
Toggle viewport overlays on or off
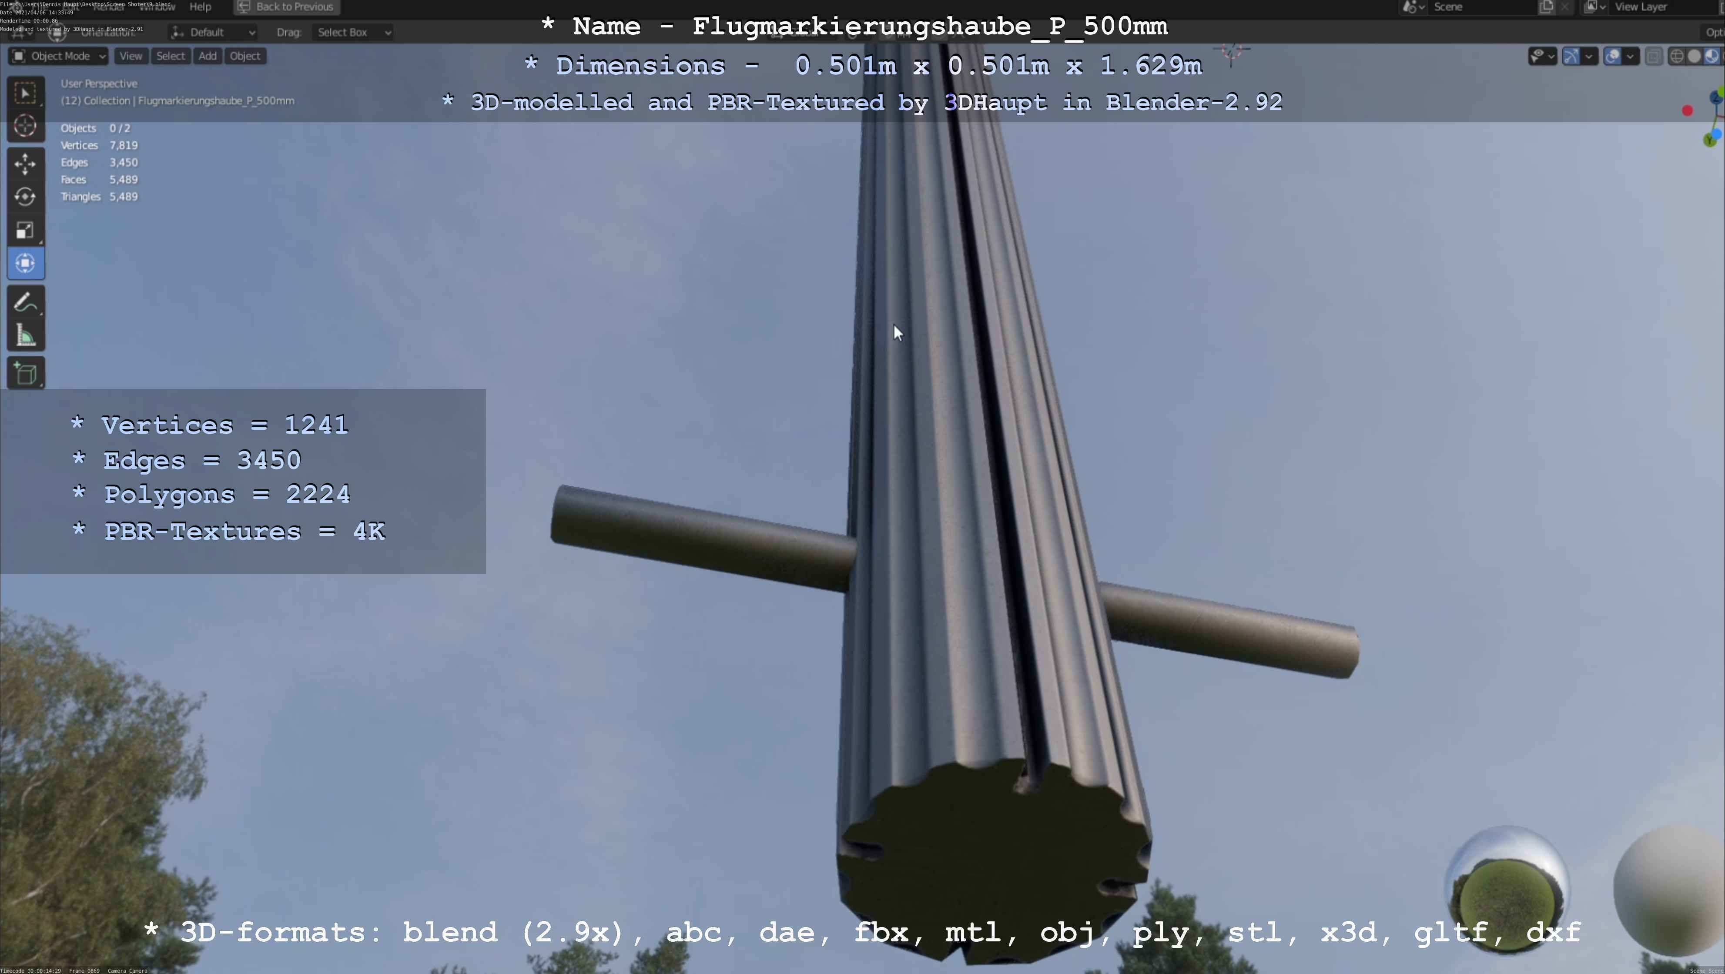(1612, 56)
